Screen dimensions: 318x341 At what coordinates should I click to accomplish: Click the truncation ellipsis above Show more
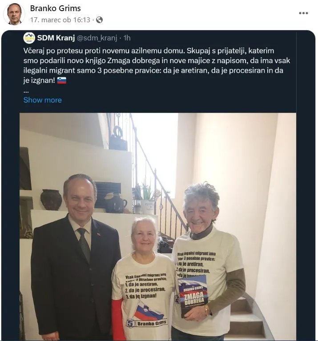26,92
